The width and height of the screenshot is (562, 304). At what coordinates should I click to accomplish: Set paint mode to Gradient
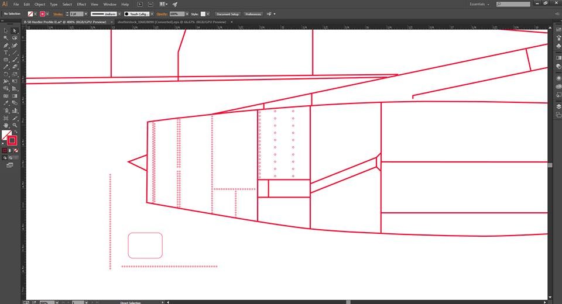(11, 151)
